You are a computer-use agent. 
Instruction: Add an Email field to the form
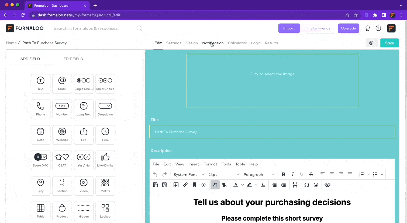(62, 84)
